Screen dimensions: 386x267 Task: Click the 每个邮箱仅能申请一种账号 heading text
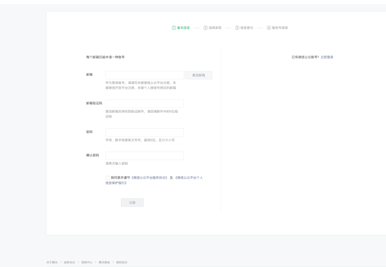[106, 57]
